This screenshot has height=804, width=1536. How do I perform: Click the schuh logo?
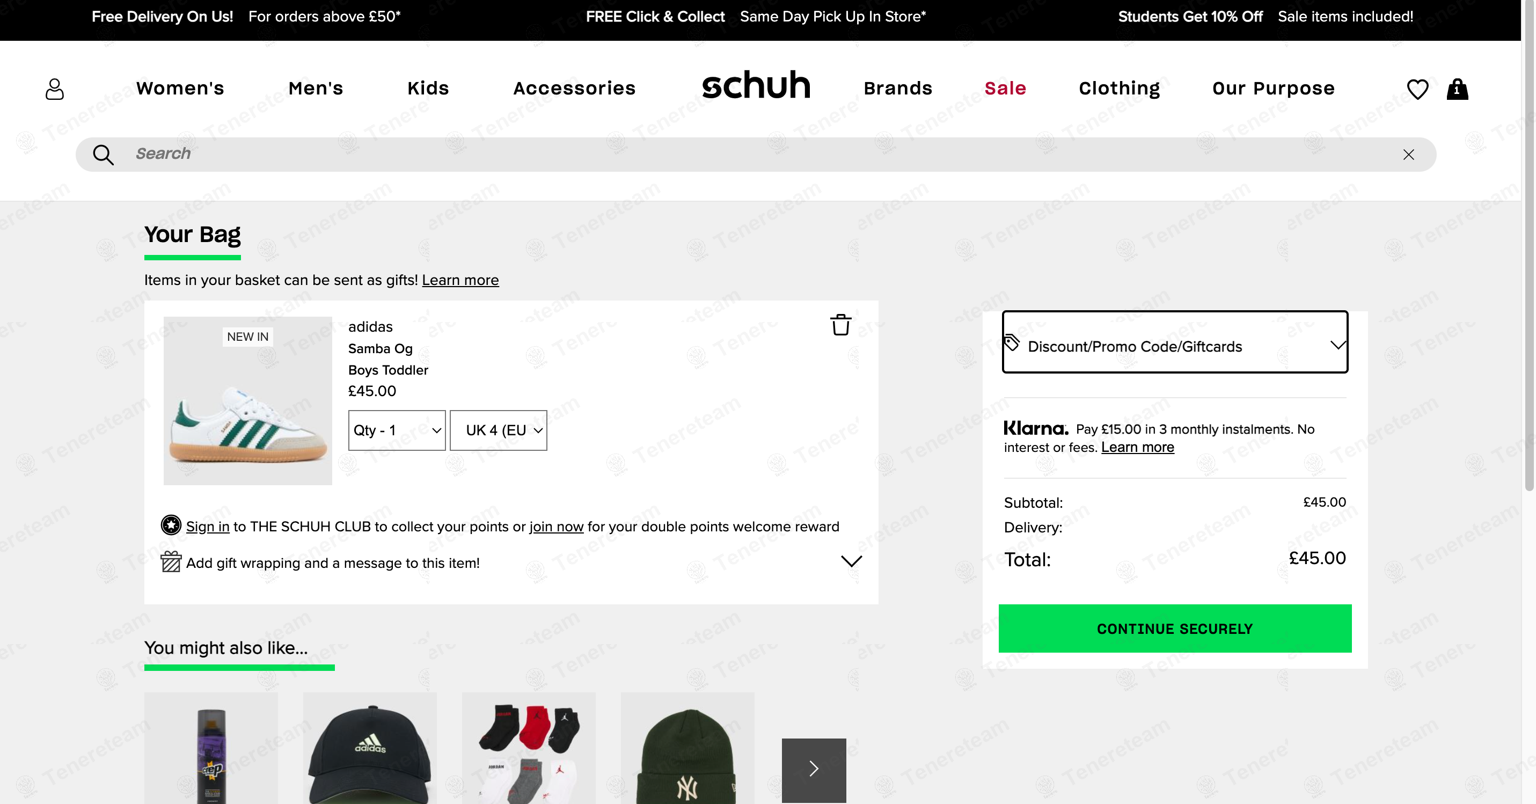(x=756, y=85)
